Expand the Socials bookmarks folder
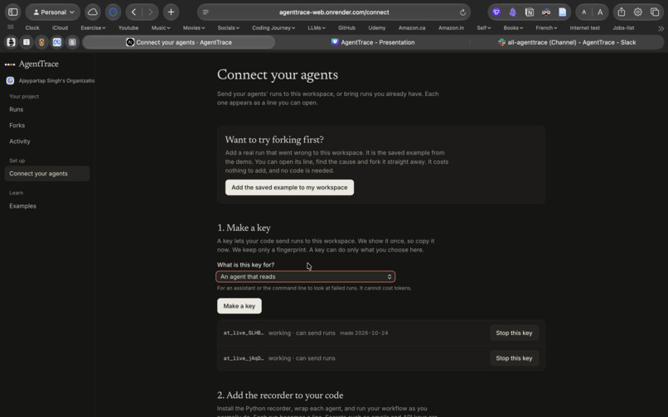The width and height of the screenshot is (668, 417). (x=229, y=27)
